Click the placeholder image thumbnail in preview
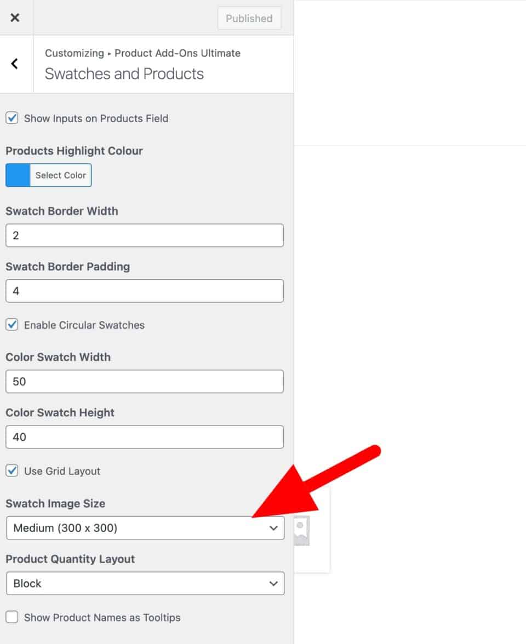The height and width of the screenshot is (644, 526). (x=302, y=530)
